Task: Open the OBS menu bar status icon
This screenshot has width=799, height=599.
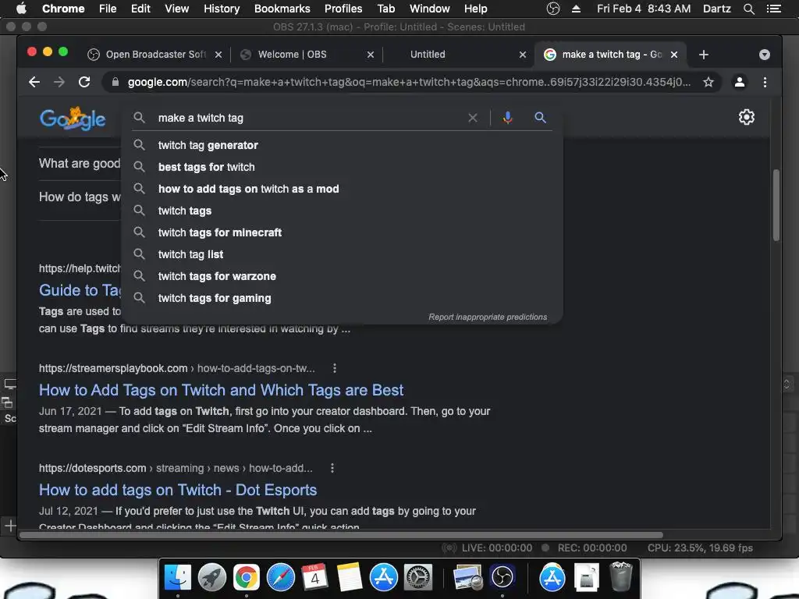Action: coord(553,9)
